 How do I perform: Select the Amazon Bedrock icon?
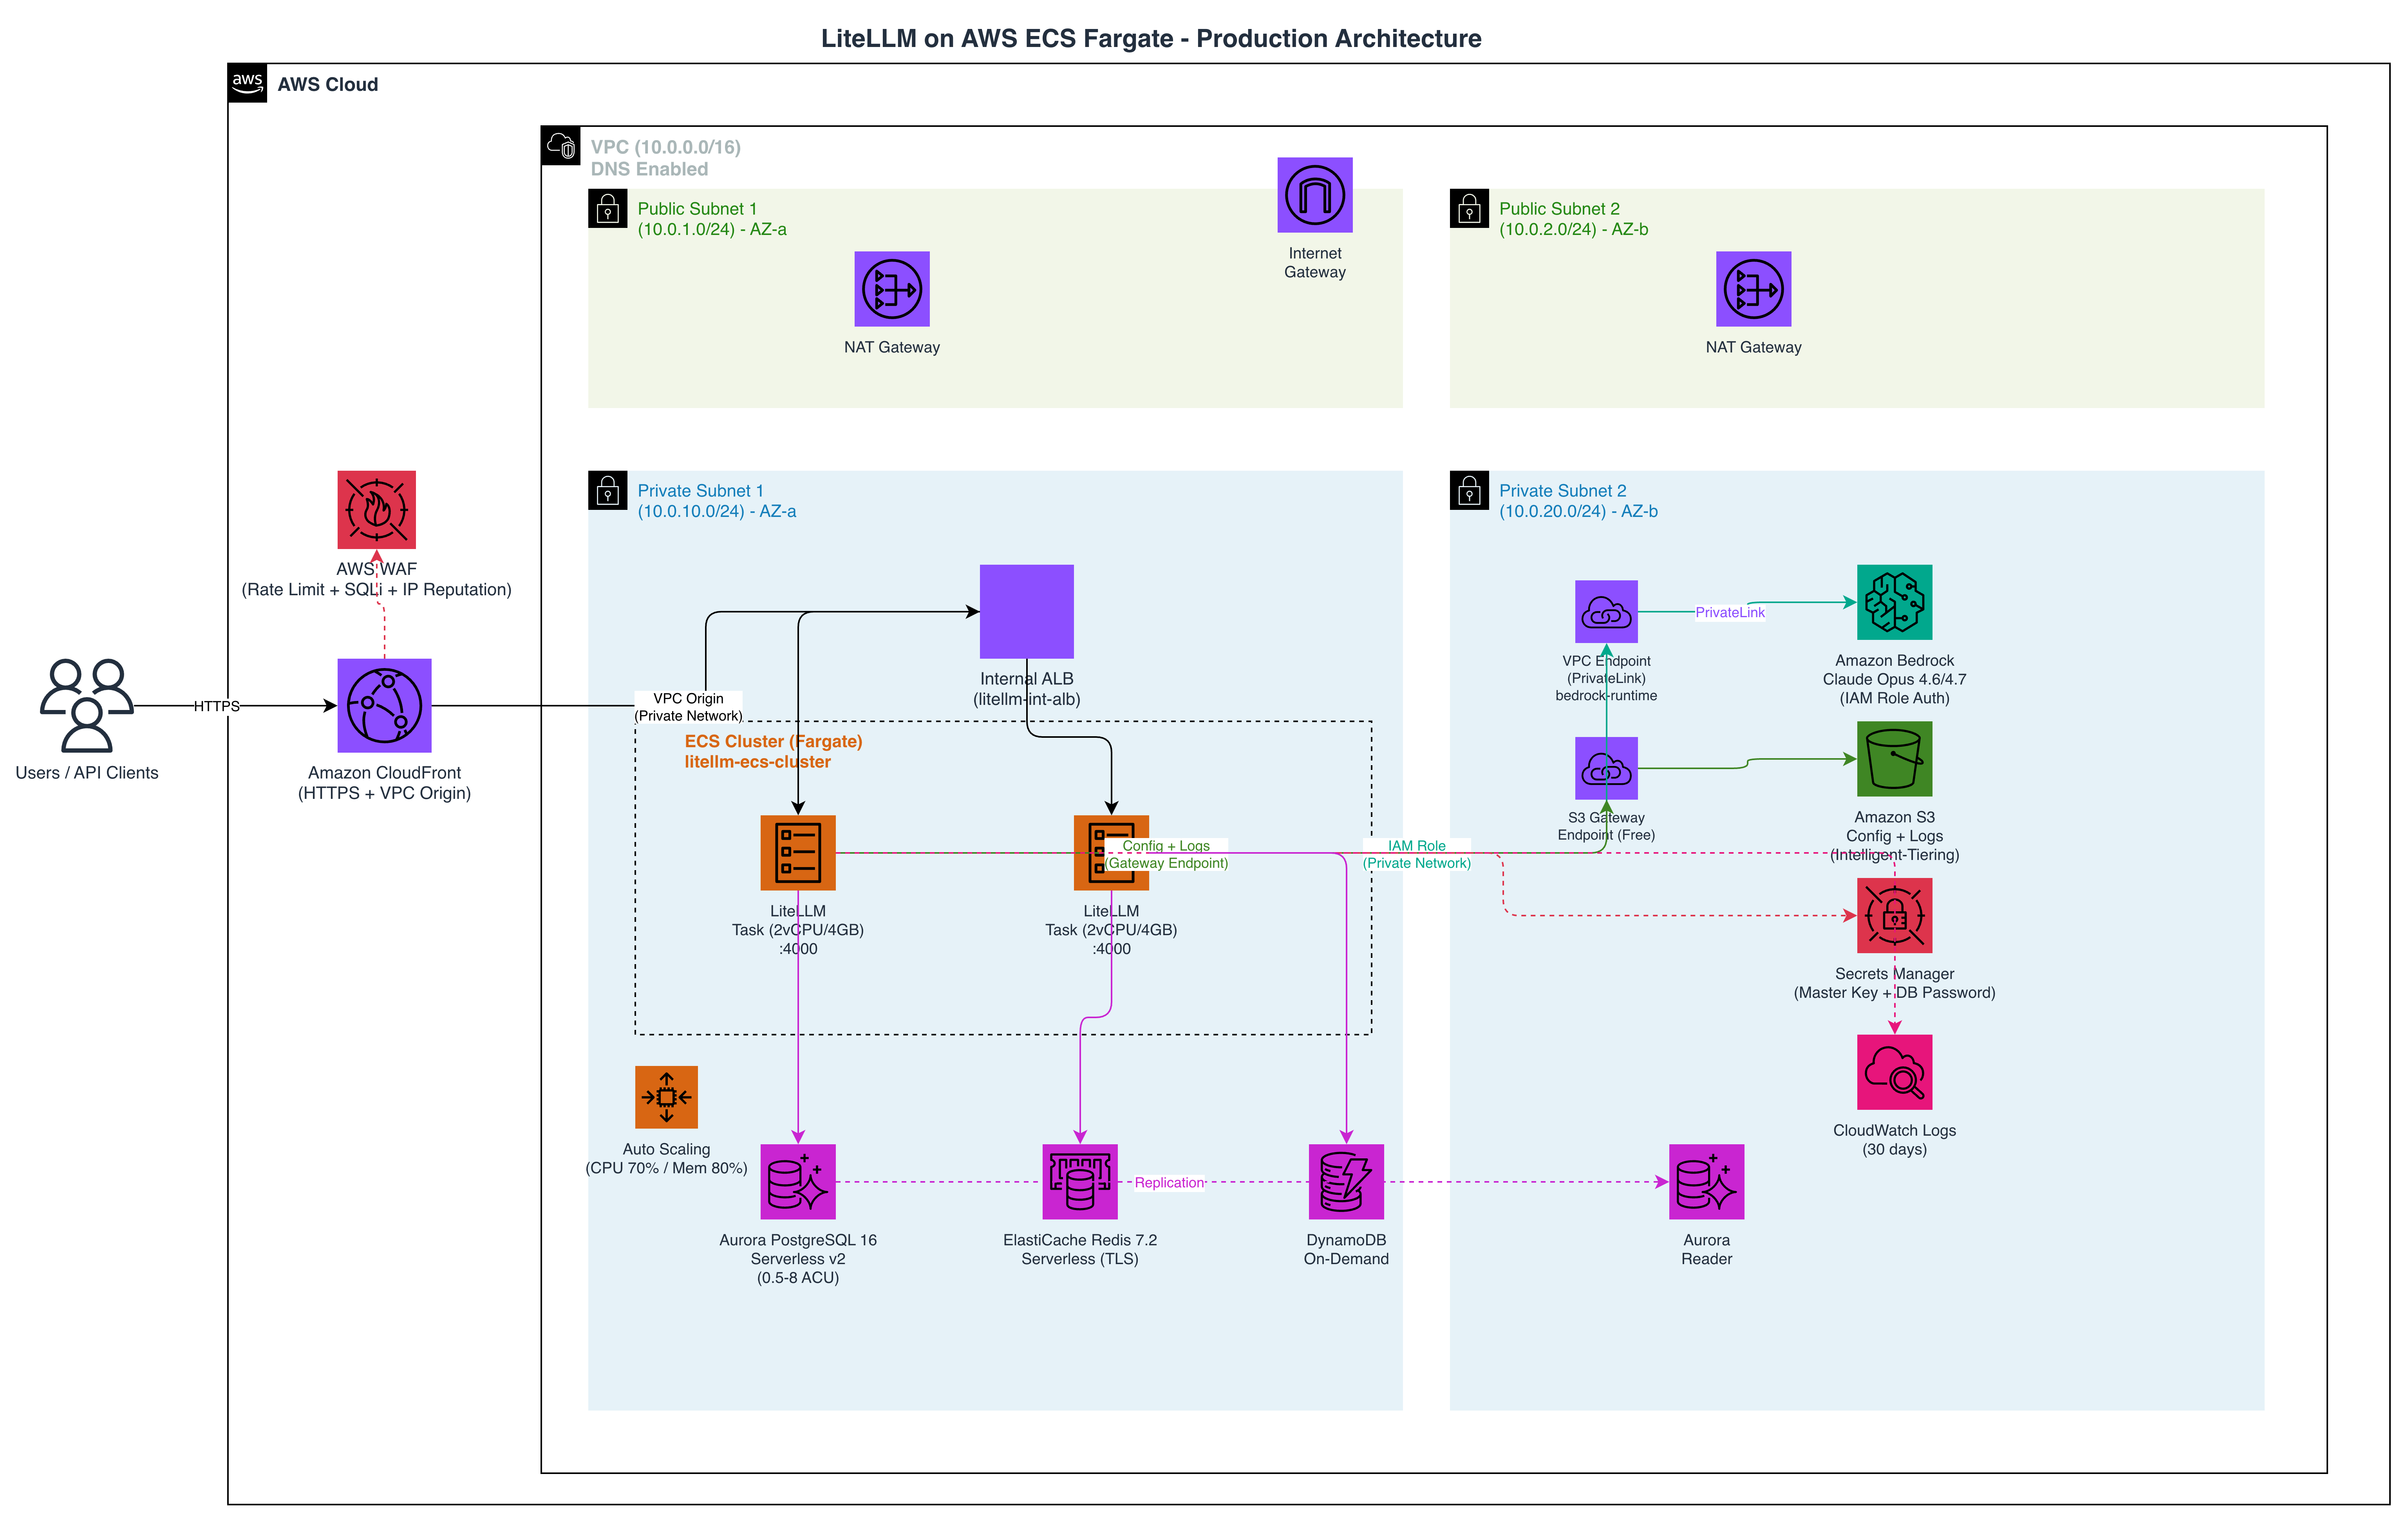(x=1894, y=602)
